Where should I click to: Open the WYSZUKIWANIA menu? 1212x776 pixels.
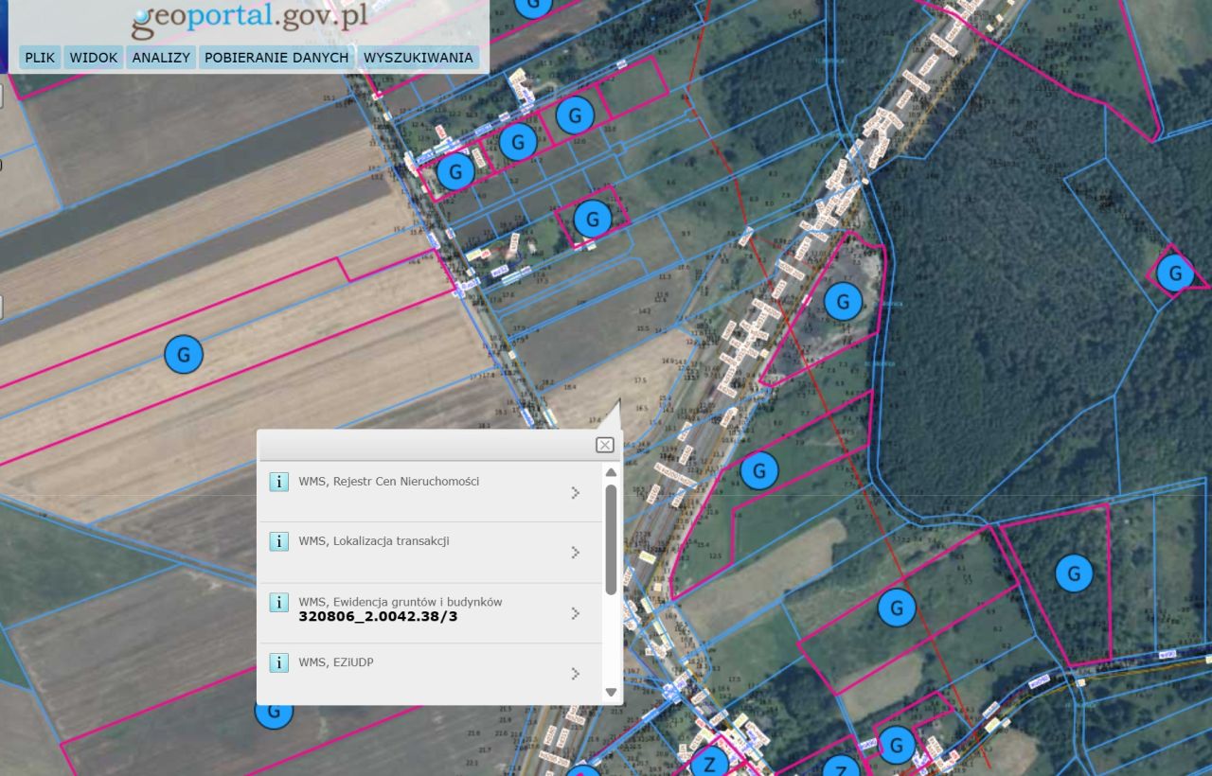[x=418, y=58]
